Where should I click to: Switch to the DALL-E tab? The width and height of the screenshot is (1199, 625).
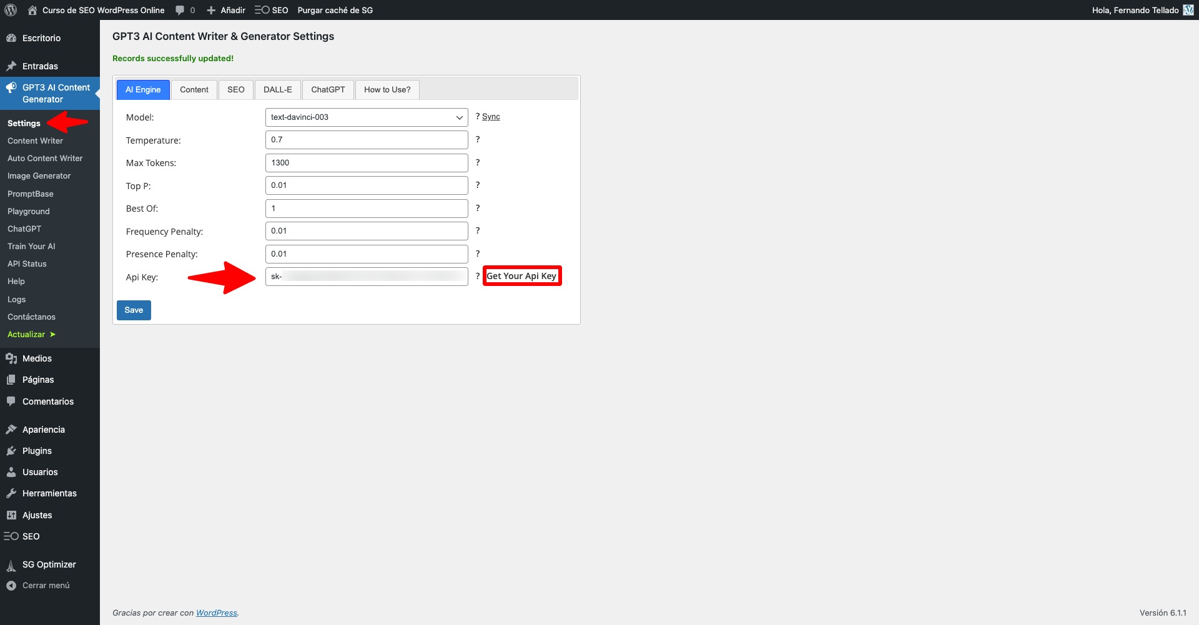pos(277,90)
